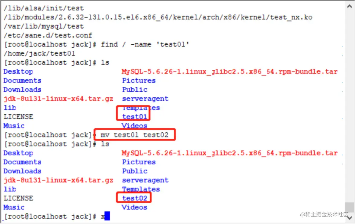The height and width of the screenshot is (224, 355).
Task: Click the blue terminal cursor block
Action: 107,216
